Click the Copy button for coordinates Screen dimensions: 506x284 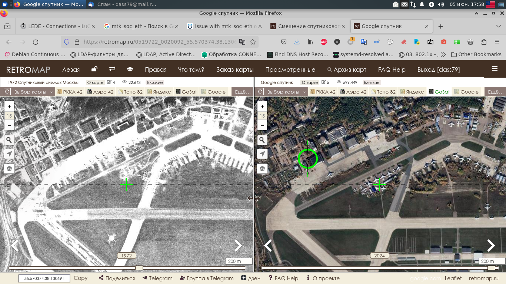coord(80,278)
